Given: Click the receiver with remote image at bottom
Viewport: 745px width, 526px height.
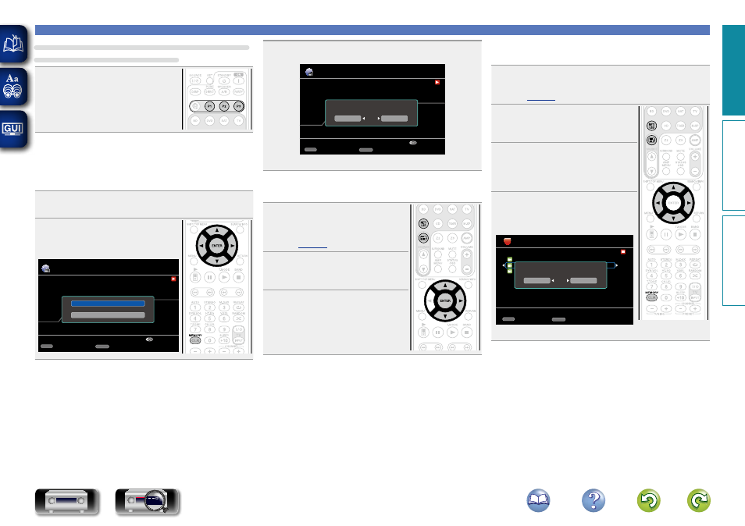Looking at the screenshot, I should click(148, 502).
